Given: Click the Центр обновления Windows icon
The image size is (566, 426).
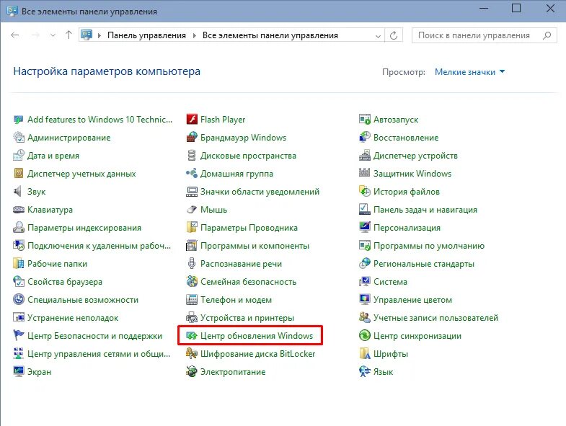Looking at the screenshot, I should (x=192, y=336).
